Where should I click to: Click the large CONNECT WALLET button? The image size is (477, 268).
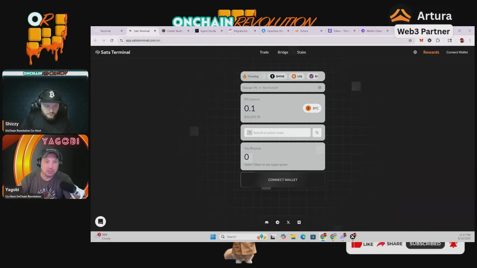click(x=282, y=180)
